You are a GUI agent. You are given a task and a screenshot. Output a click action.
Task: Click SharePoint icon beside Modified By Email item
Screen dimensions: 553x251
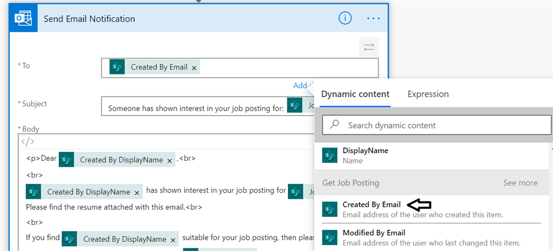pos(330,238)
